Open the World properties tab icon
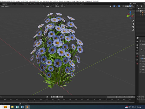Image resolution: width=145 pixels, height=109 pixels. pyautogui.click(x=137, y=56)
